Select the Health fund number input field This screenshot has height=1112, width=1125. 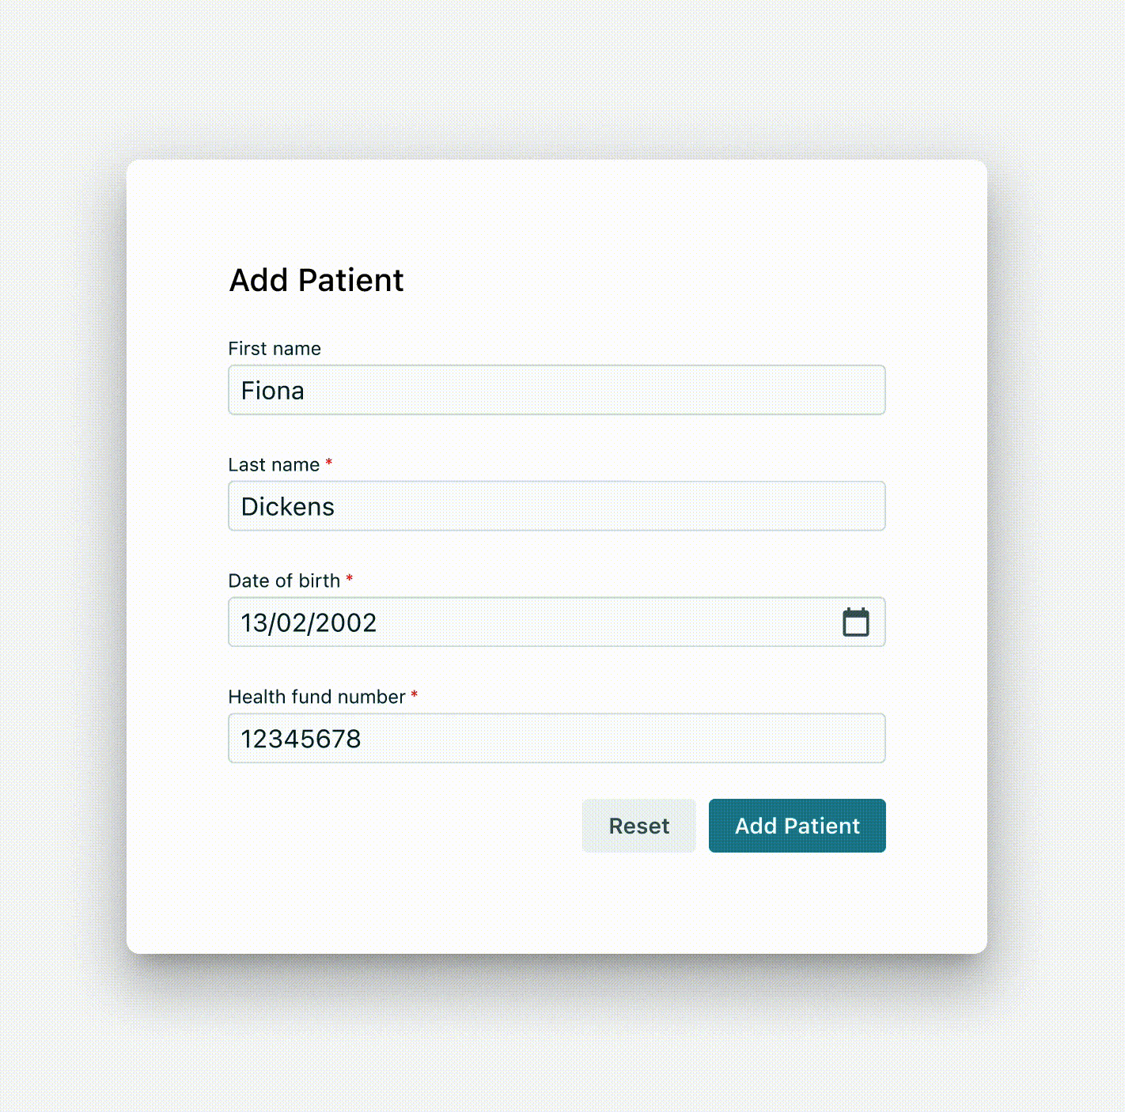556,738
